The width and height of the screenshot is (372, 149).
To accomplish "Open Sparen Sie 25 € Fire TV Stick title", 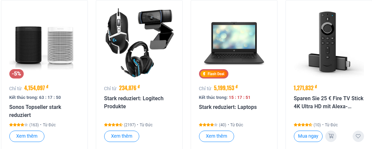I will 329,102.
